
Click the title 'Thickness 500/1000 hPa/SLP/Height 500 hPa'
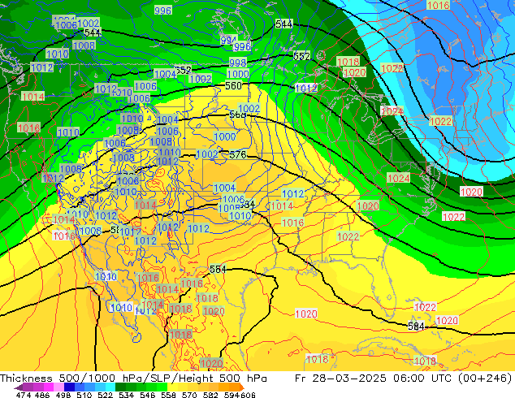[x=133, y=378]
